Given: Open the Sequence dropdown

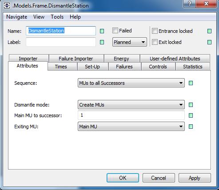Looking at the screenshot, I should coord(131,83).
